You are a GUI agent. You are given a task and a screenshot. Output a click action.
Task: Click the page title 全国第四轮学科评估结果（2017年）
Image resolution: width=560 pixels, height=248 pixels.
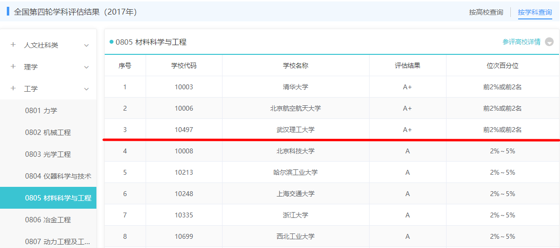coord(75,12)
